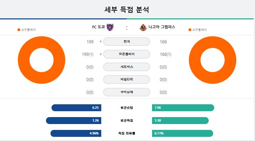Click the blue 6.25 평균슈팅 bar
The width and height of the screenshot is (255, 141).
click(76, 108)
